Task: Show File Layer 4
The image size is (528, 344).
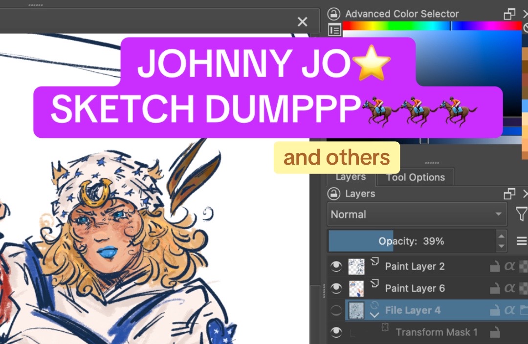Action: point(336,310)
